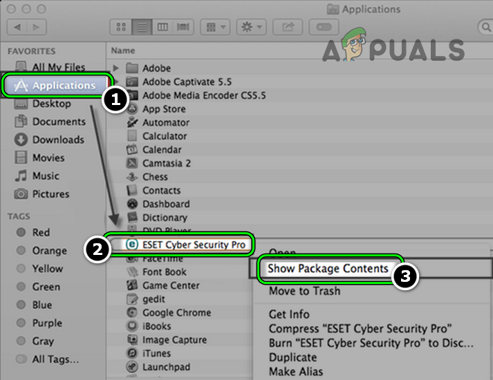The image size is (493, 380).
Task: Select the Calendar app icon
Action: [x=132, y=149]
